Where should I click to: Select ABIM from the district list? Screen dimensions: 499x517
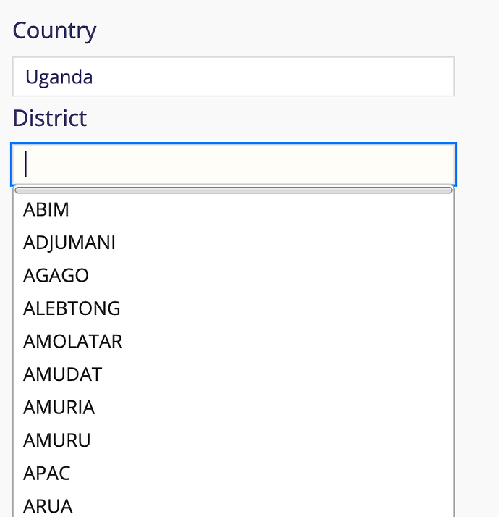(234, 209)
